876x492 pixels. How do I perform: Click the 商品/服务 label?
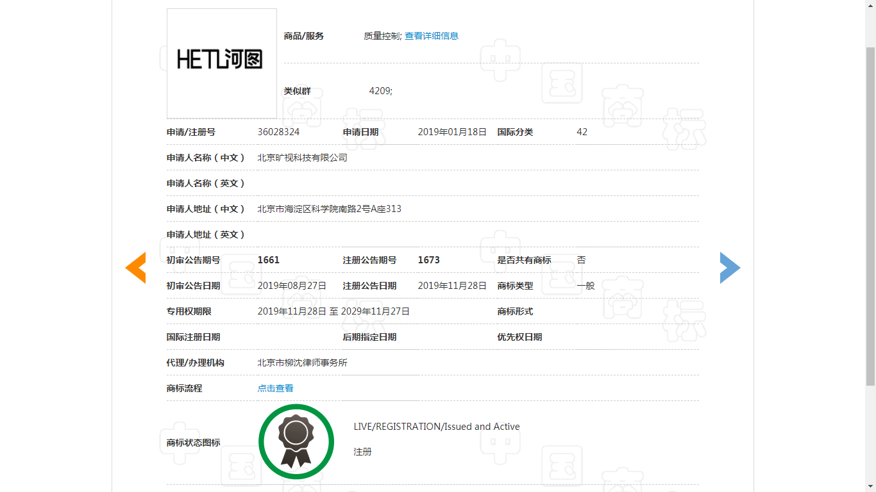click(x=304, y=36)
